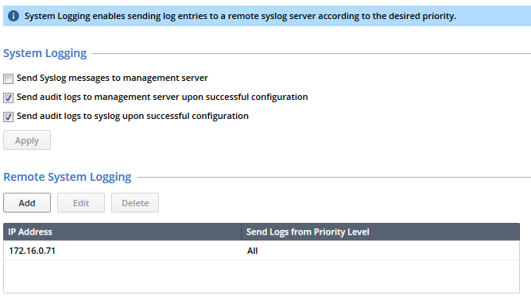
Task: Click the blue info icon in banner
Action: (14, 16)
